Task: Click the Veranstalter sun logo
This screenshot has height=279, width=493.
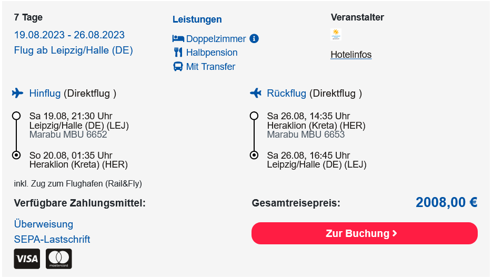Action: (x=336, y=34)
